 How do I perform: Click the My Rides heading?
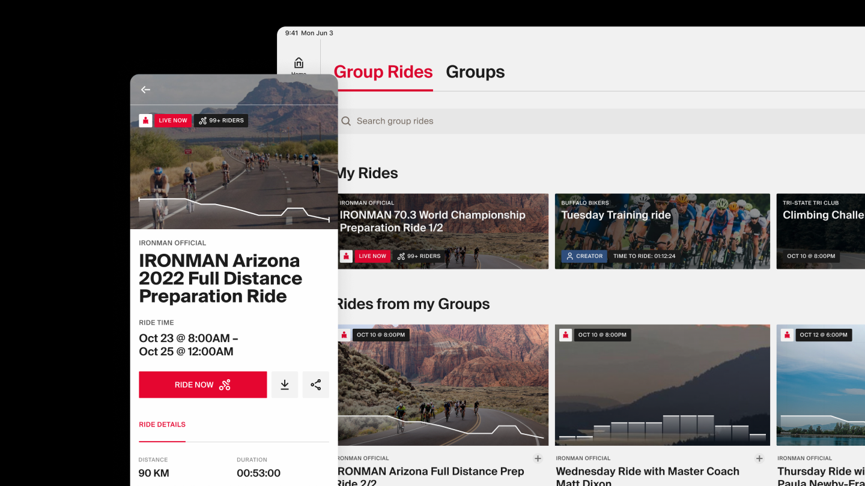(x=367, y=173)
